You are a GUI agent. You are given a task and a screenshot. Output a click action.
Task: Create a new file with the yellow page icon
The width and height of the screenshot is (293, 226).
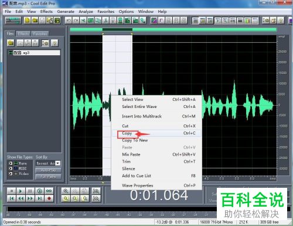click(28, 21)
